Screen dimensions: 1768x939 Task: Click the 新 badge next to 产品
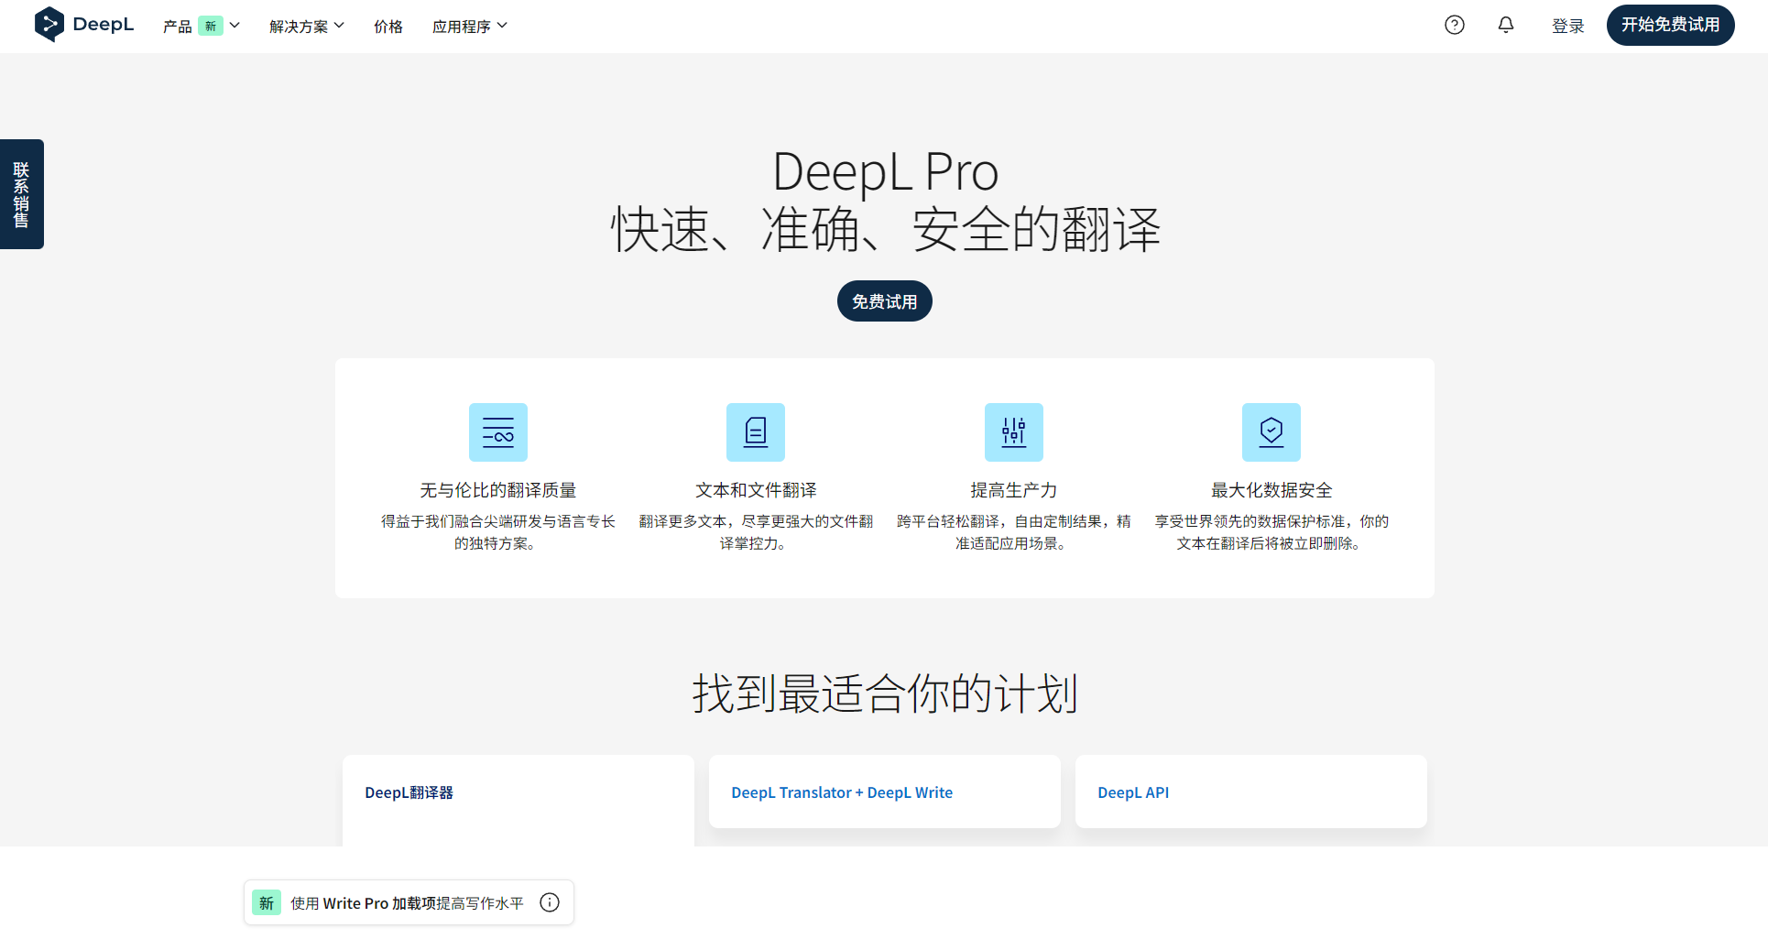pyautogui.click(x=211, y=26)
